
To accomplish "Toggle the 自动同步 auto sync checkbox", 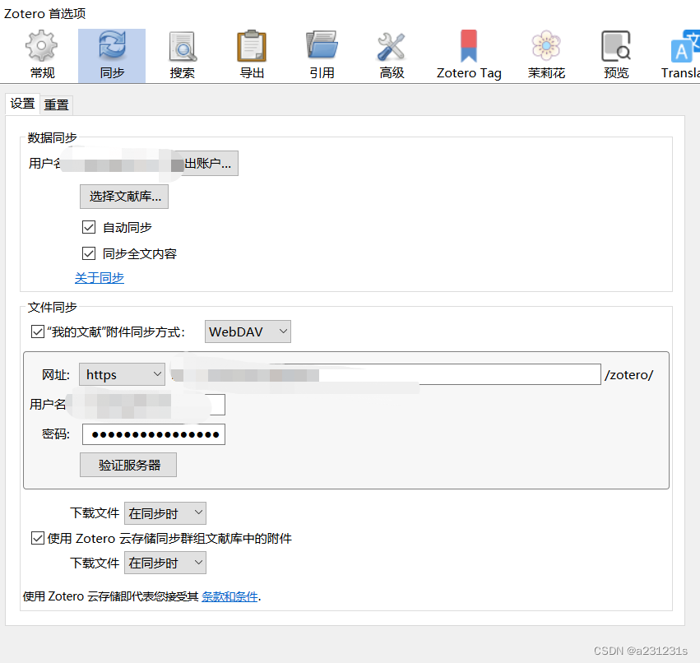I will [89, 227].
